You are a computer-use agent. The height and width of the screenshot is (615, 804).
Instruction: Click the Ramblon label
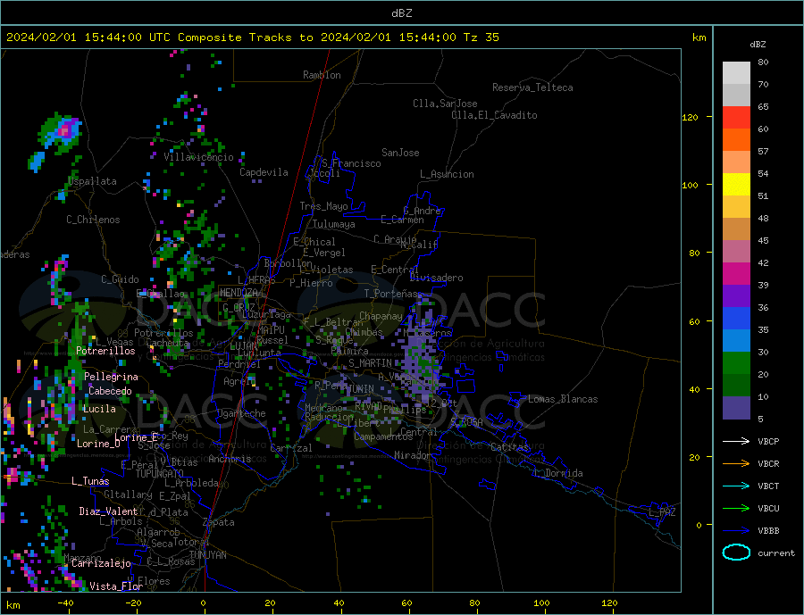click(x=322, y=75)
